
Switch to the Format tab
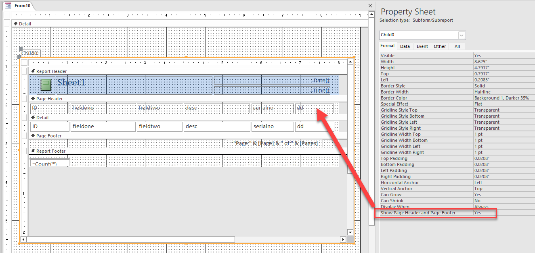[388, 46]
